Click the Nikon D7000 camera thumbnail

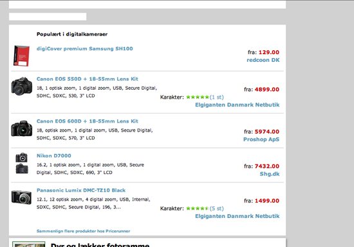tap(22, 163)
